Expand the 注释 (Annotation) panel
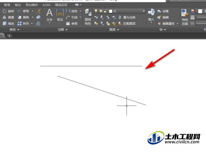The image size is (206, 154). [x=63, y=30]
